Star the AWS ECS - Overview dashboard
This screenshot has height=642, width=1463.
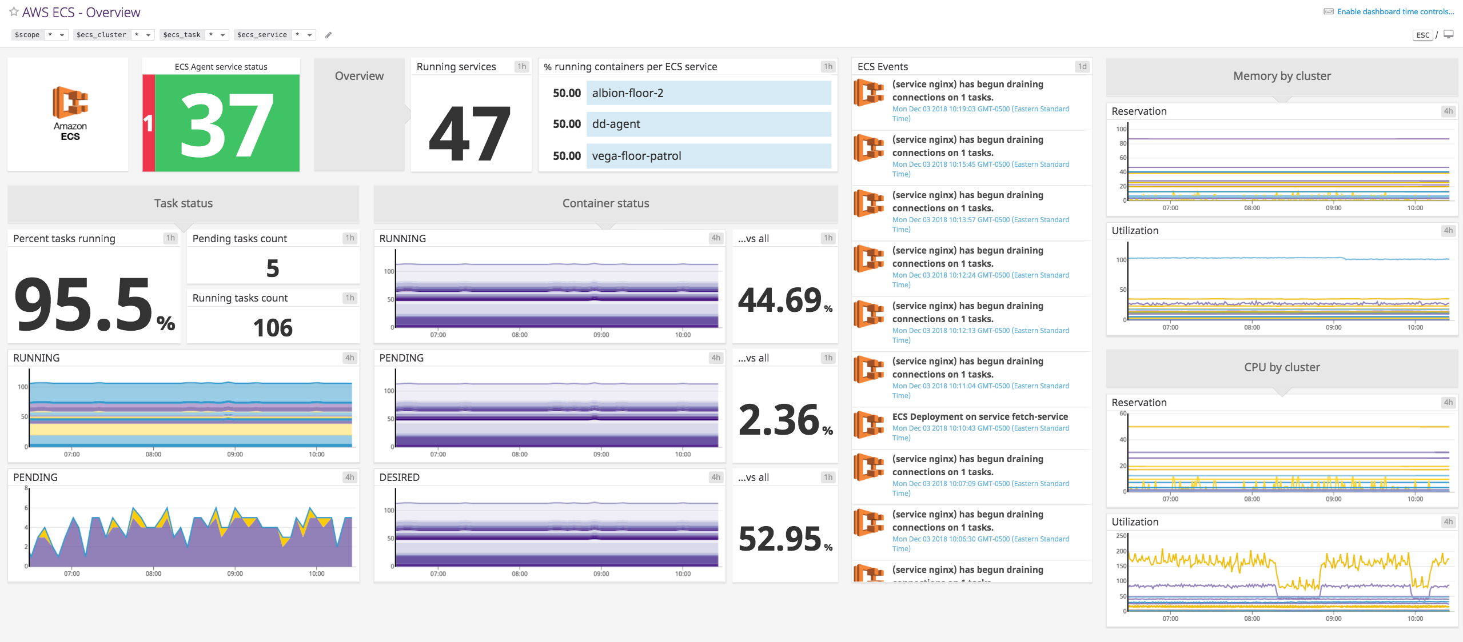13,11
